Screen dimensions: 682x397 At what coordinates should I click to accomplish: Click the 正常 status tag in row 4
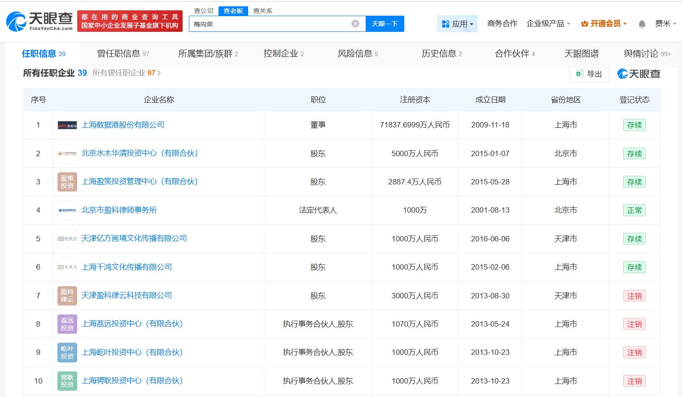click(634, 210)
